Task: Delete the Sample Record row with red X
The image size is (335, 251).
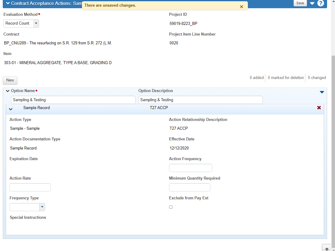Action: coord(319,108)
